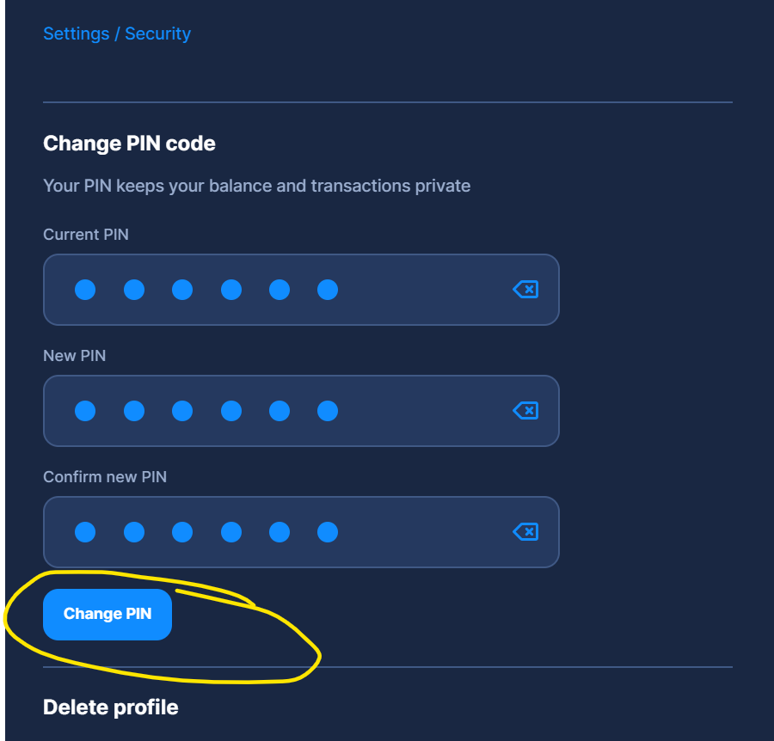Click the Confirm new PIN label

pos(107,476)
